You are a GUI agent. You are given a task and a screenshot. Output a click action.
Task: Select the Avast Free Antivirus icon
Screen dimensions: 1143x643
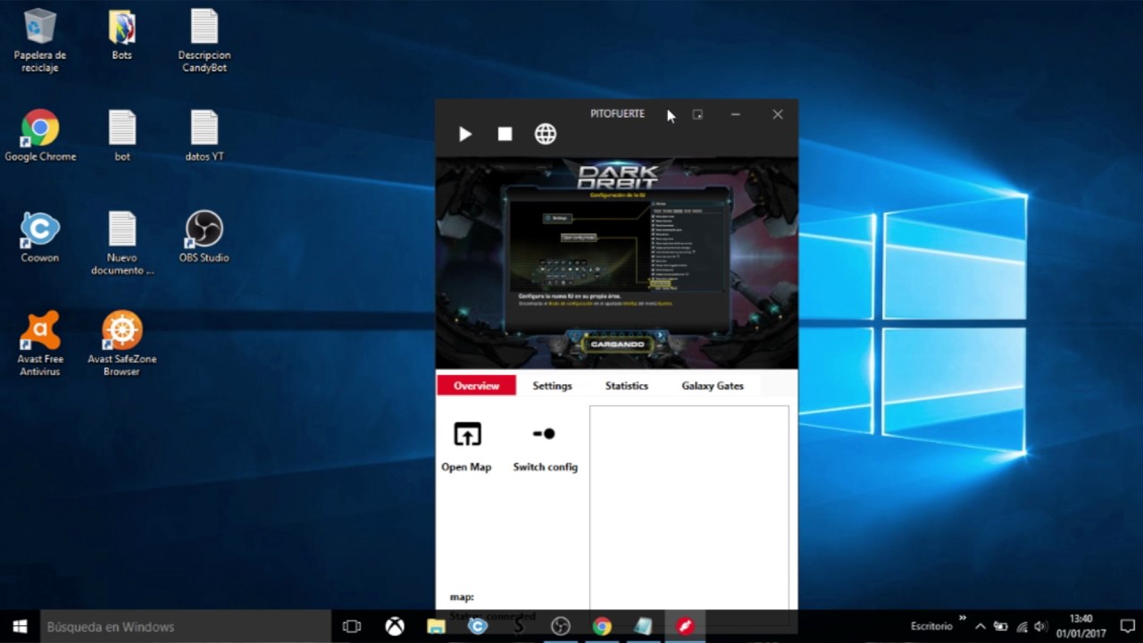40,343
